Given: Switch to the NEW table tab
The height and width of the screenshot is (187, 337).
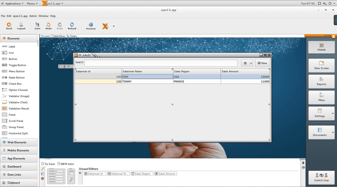Looking at the screenshot, I should click(x=66, y=164).
